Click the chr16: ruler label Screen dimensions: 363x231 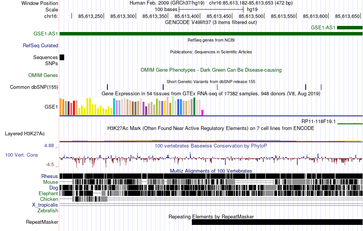(x=51, y=16)
